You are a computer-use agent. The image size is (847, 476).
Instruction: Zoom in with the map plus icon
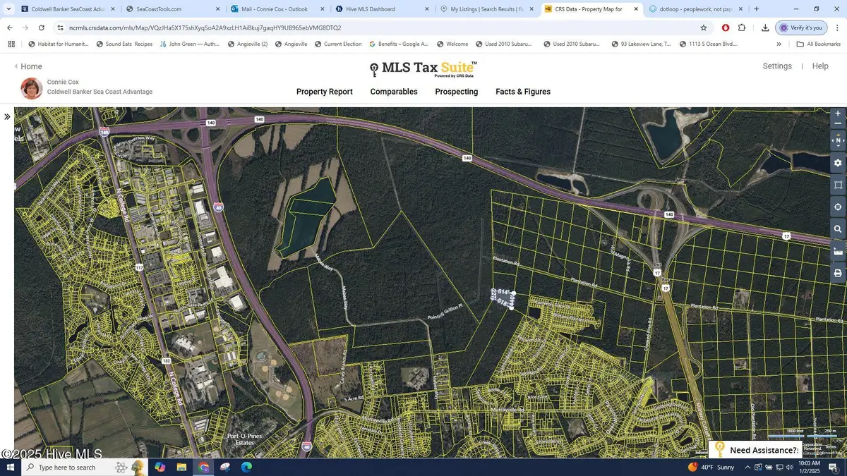coord(839,113)
